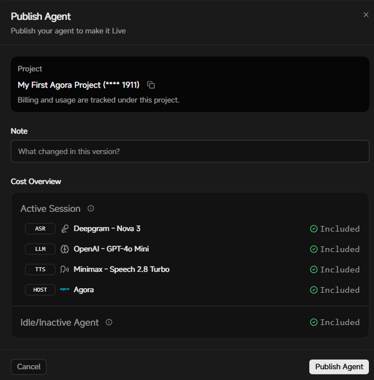Click the LLM badge

pos(40,249)
